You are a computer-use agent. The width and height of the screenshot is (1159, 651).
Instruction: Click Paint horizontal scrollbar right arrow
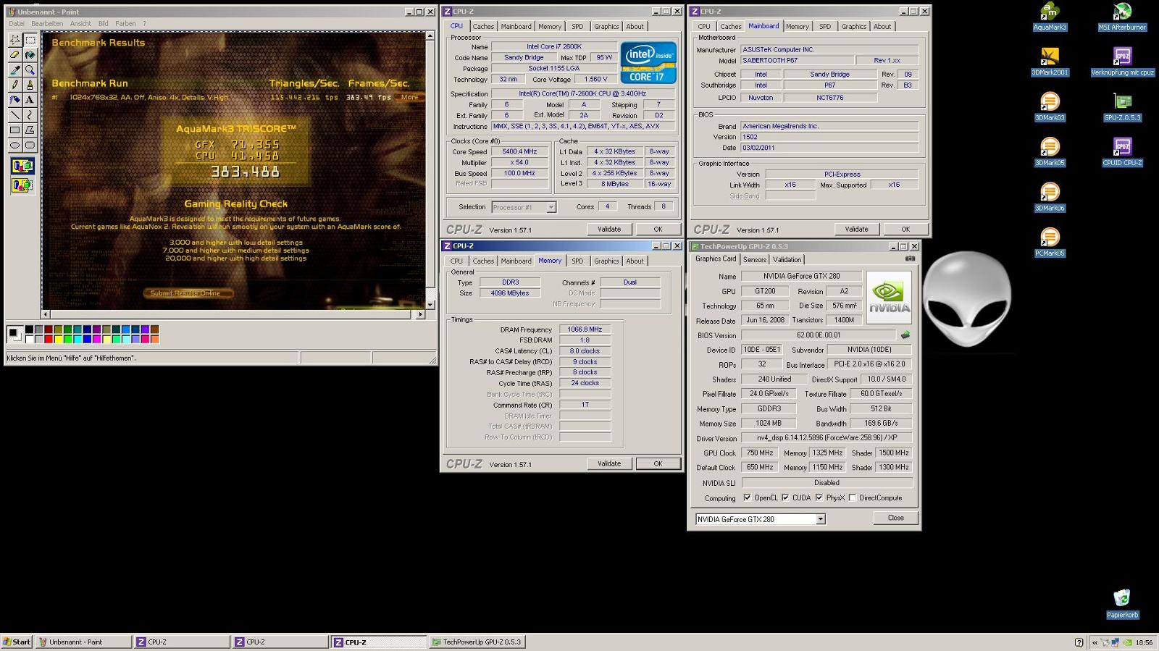(420, 314)
